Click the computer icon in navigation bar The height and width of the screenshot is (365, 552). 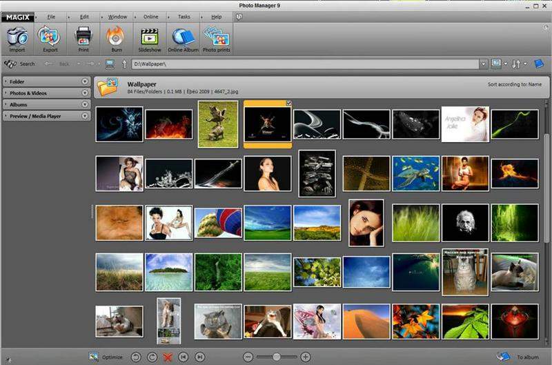tap(110, 63)
